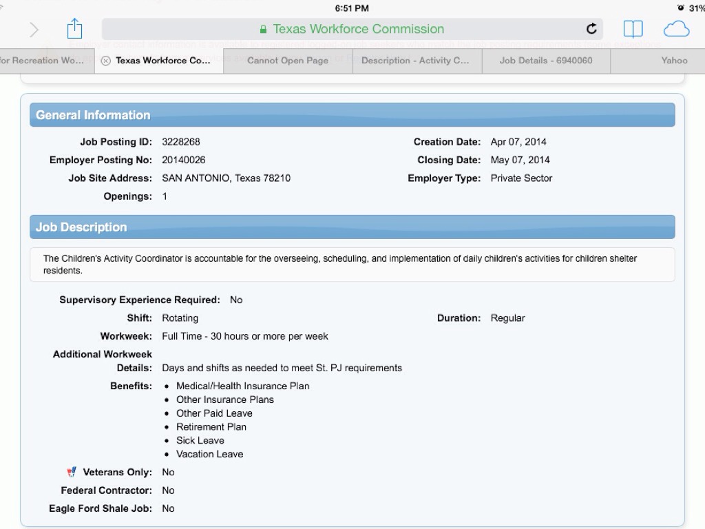Switch to the Cannot Open Page tab

[288, 61]
